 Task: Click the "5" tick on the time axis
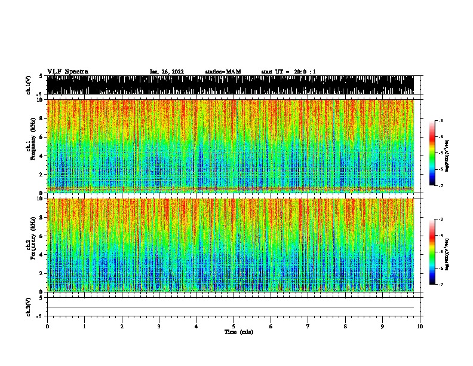234,327
